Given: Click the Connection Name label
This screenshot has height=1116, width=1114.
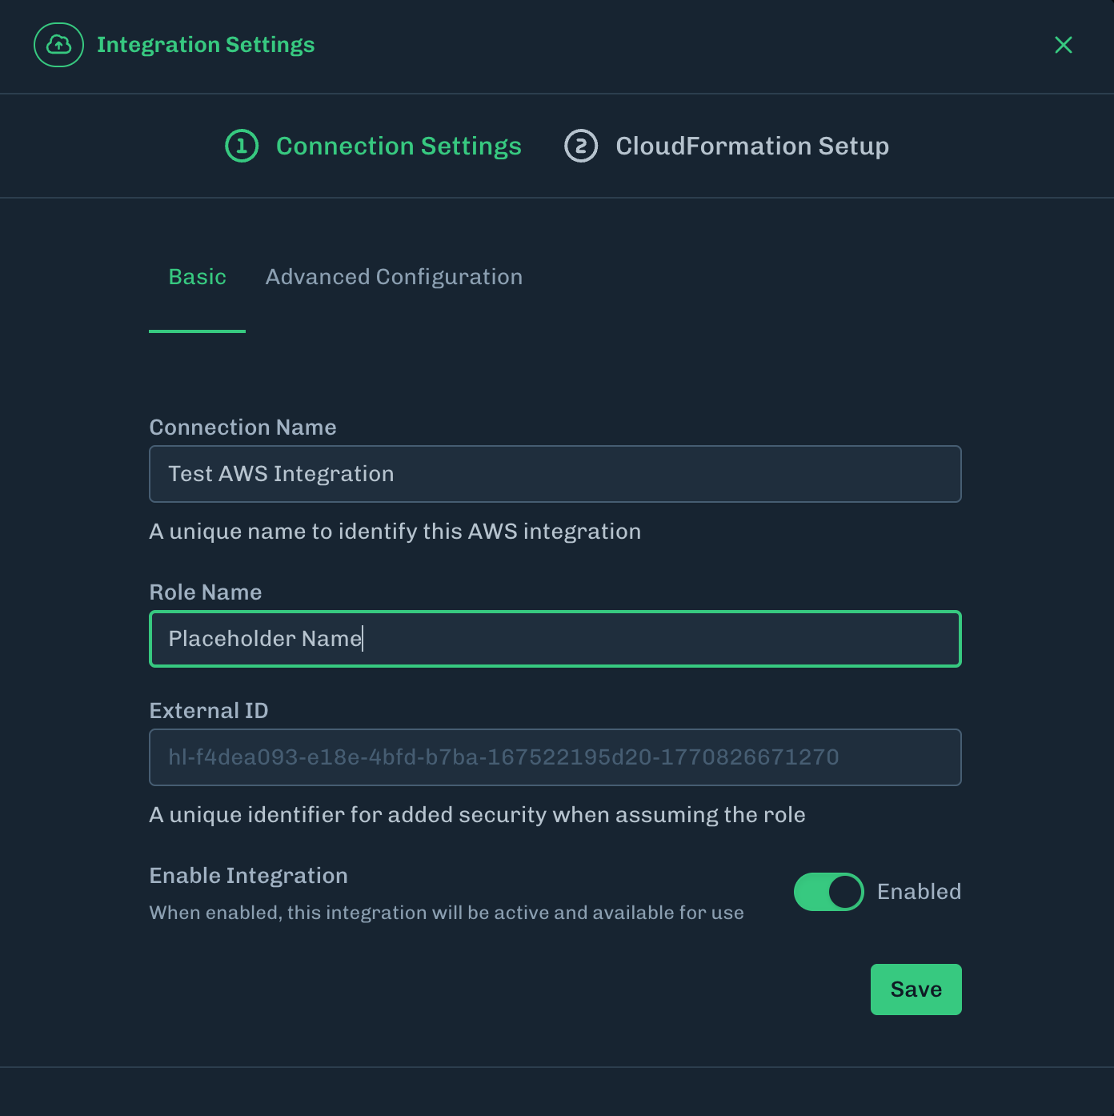Looking at the screenshot, I should 242,428.
